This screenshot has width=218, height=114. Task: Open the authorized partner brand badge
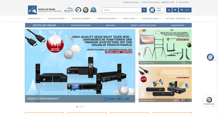157,10
